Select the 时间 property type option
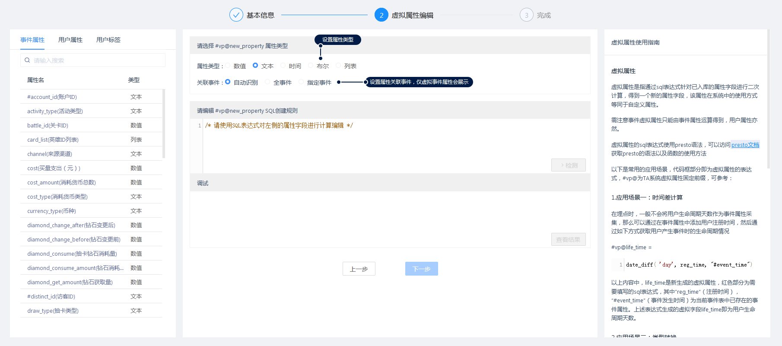 [283, 66]
